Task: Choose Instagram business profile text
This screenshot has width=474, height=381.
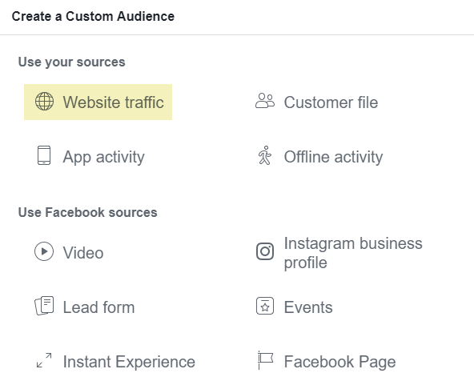Action: (353, 253)
